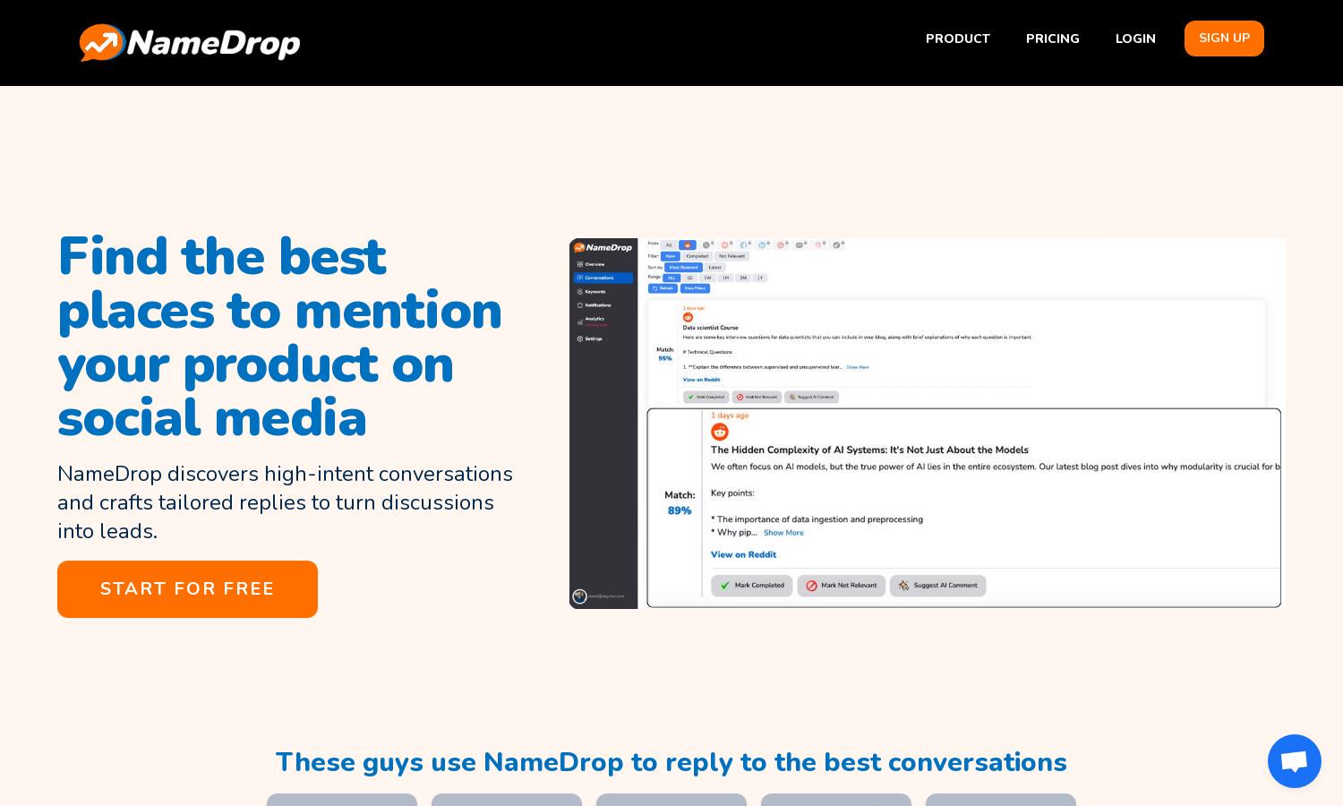The height and width of the screenshot is (806, 1343).
Task: Click the 'Find the best places to mention' headline
Action: [x=279, y=337]
